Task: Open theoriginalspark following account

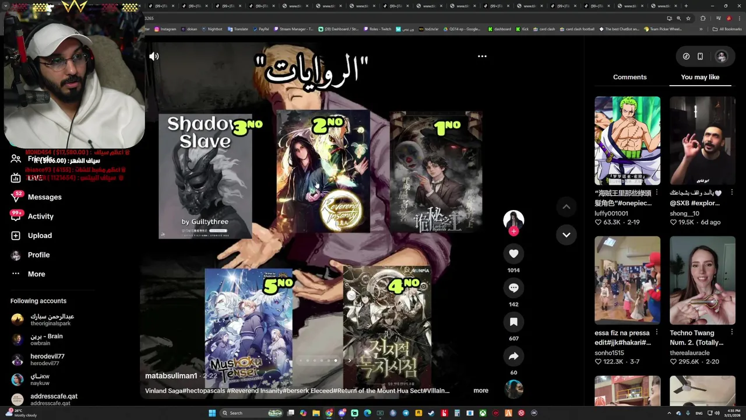Action: coord(44,320)
